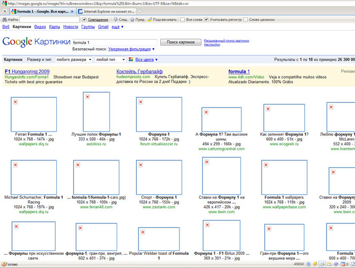Click the binoculars Найти find icon

(x=5, y=20)
